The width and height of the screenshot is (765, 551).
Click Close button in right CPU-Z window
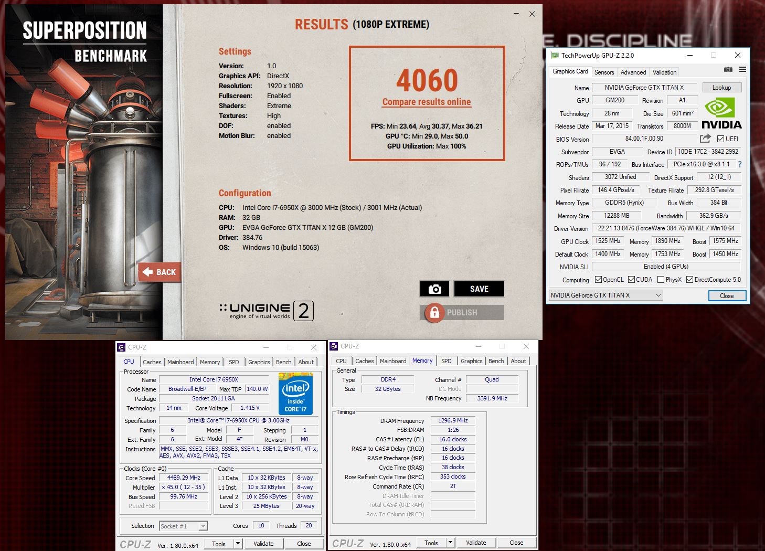(516, 543)
